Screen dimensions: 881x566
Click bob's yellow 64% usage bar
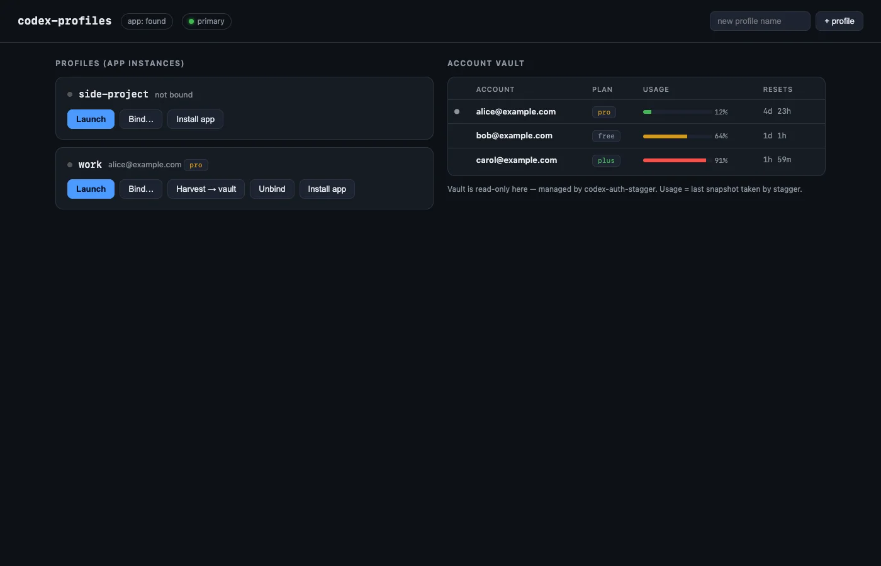(678, 136)
